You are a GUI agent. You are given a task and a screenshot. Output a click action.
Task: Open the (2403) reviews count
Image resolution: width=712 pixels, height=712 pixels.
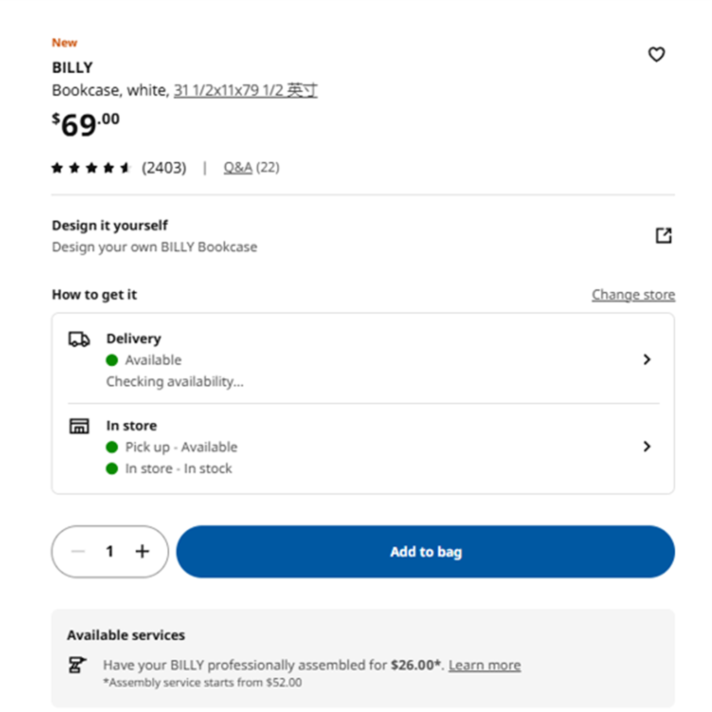[164, 168]
